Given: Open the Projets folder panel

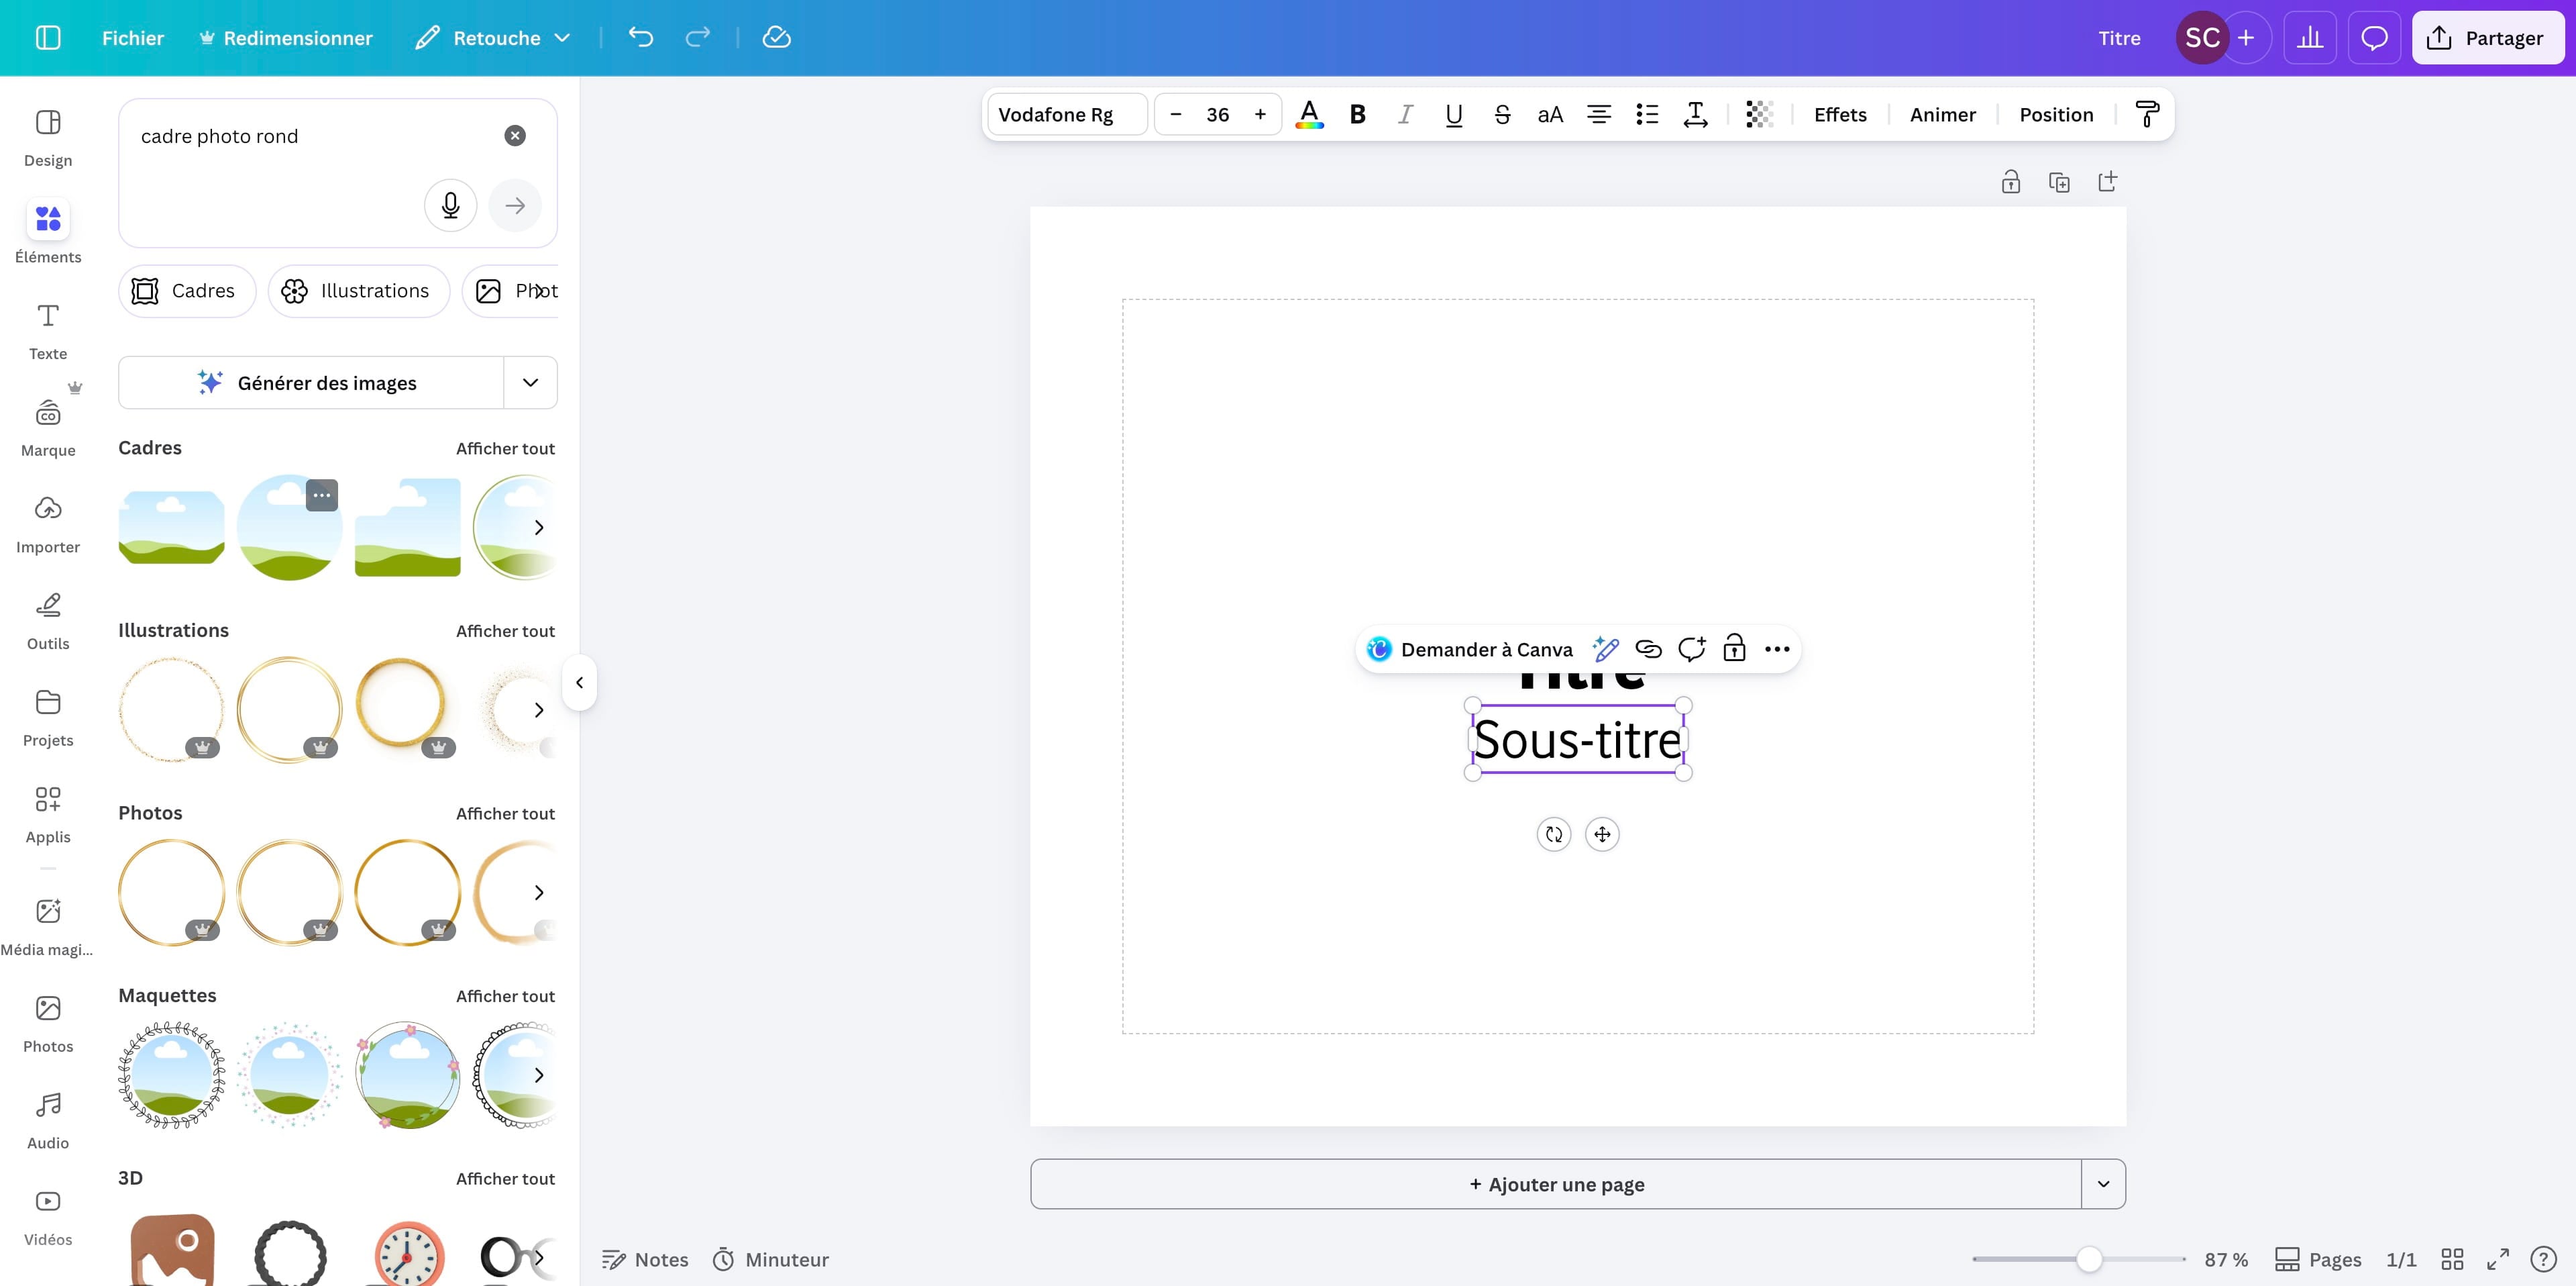Looking at the screenshot, I should (48, 718).
